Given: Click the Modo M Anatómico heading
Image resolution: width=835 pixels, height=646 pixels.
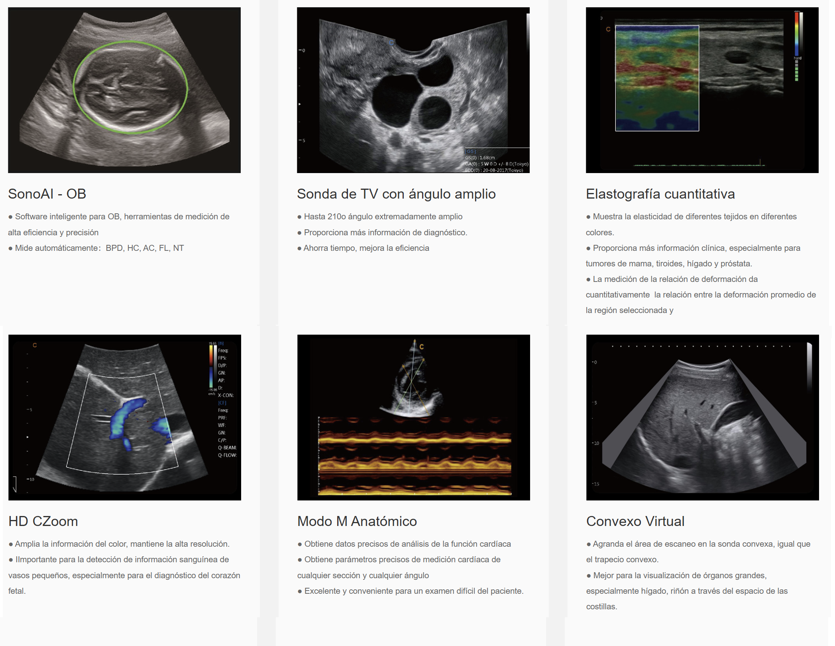Looking at the screenshot, I should [x=357, y=521].
